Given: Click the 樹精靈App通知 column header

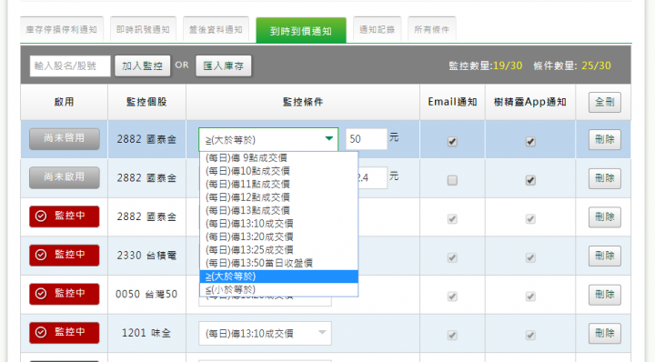Looking at the screenshot, I should pos(530,102).
